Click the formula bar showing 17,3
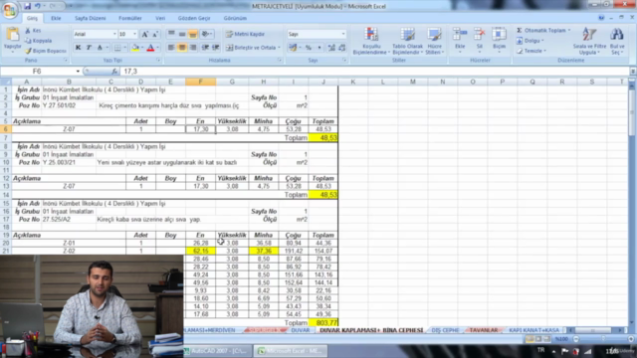This screenshot has height=358, width=637. tap(374, 71)
